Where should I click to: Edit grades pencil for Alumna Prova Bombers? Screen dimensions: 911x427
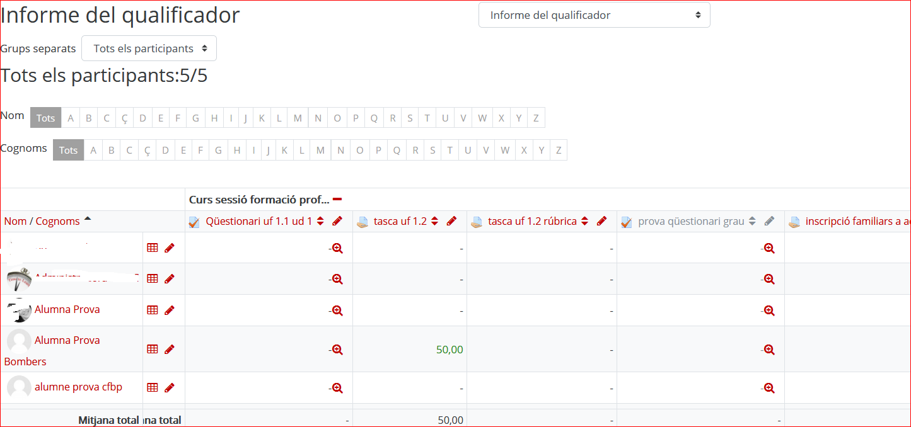pos(169,350)
